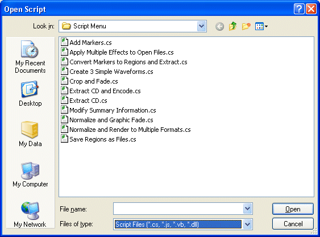Click the Back navigation arrow
The width and height of the screenshot is (320, 237).
(x=219, y=26)
